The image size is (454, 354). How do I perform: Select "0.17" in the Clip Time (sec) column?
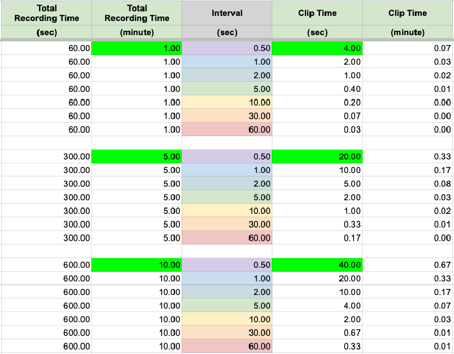(x=317, y=238)
